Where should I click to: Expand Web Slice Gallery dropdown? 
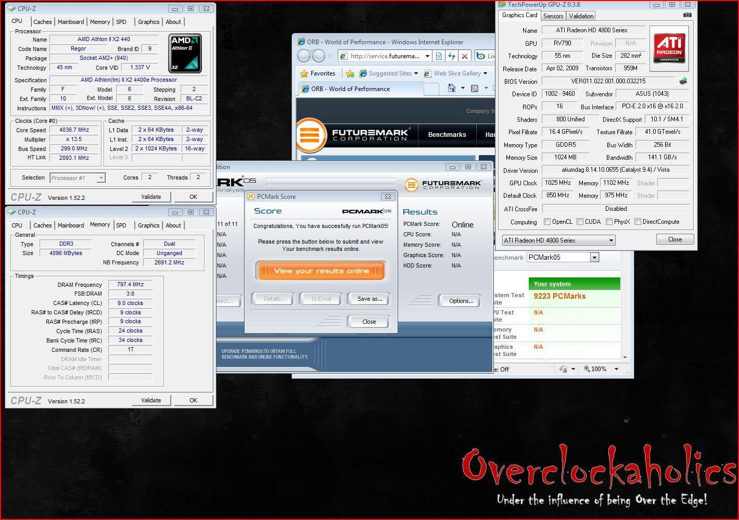pos(485,73)
